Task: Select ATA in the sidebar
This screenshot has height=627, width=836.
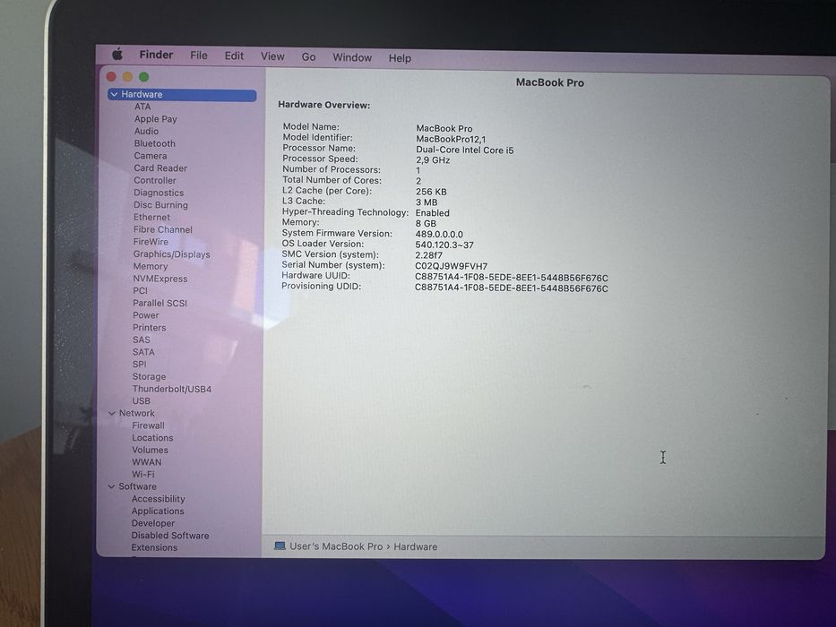Action: [142, 107]
